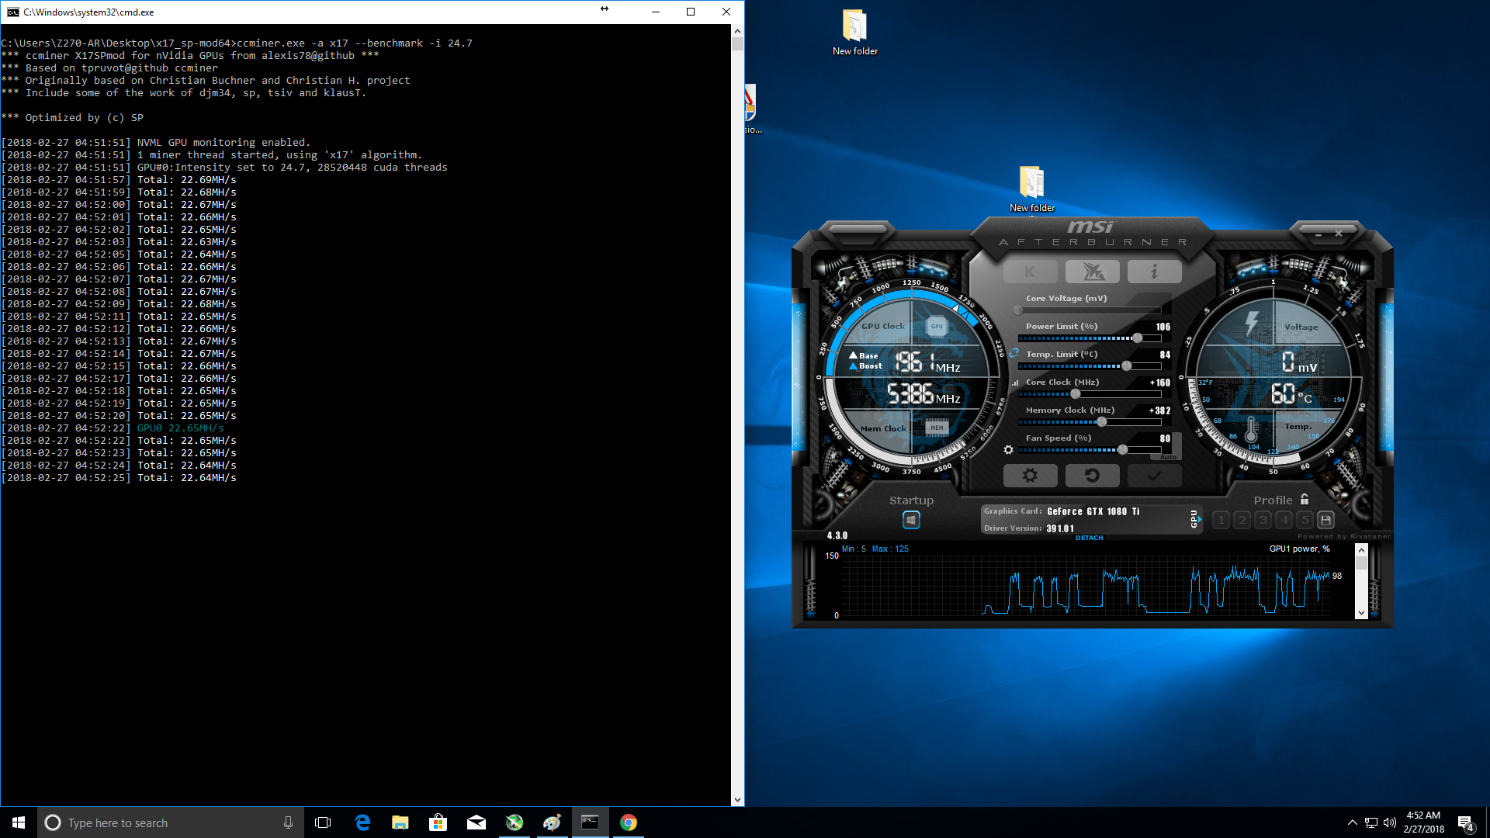This screenshot has width=1490, height=838.
Task: Click the Fan Speed slider handle
Action: [x=1122, y=450]
